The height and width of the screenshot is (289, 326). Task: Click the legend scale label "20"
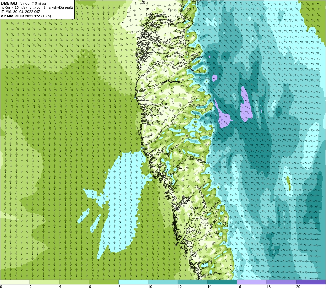click(298, 287)
